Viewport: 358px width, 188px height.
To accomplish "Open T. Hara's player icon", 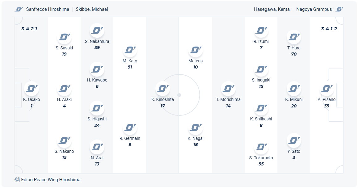I will (x=294, y=37).
